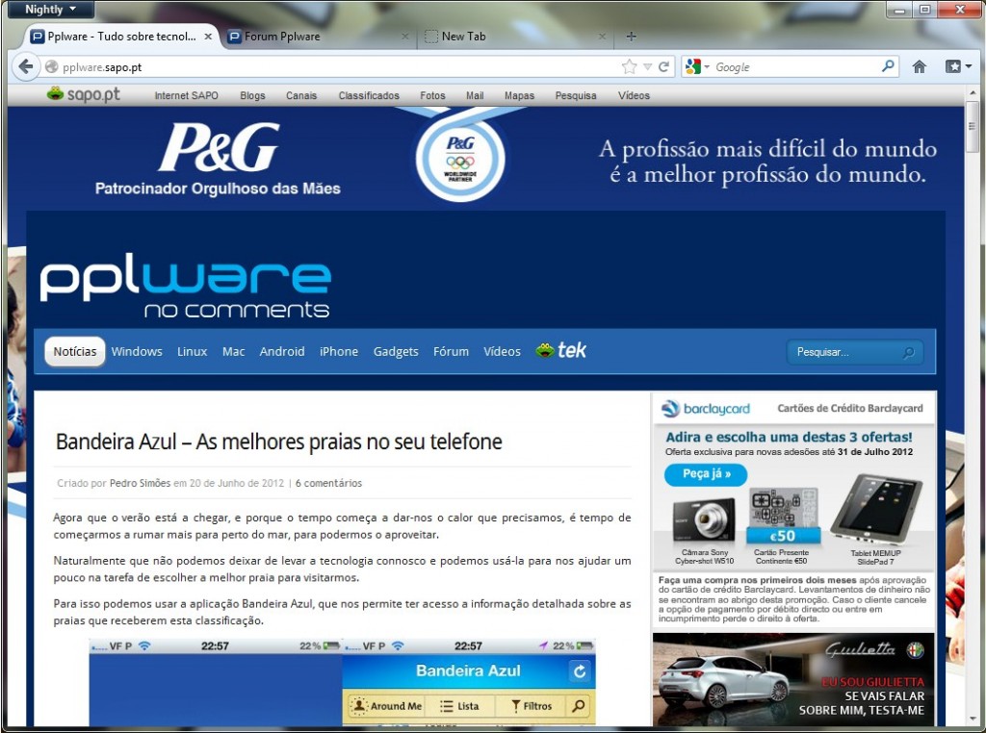Click the Lista button in app screenshot

pos(459,706)
